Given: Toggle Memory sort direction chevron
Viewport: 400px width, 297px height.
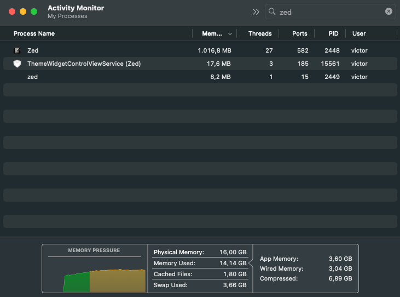Looking at the screenshot, I should pyautogui.click(x=230, y=34).
